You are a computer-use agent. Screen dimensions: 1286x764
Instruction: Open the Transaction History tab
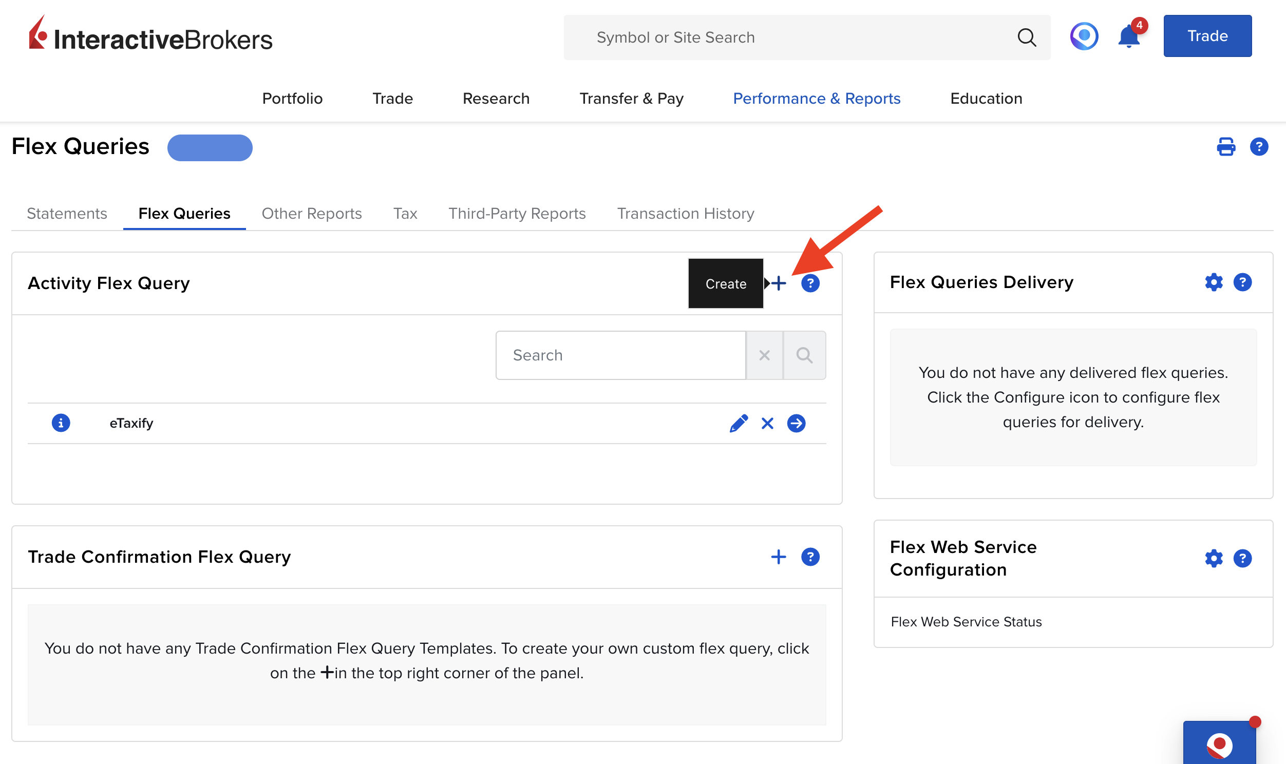685,213
